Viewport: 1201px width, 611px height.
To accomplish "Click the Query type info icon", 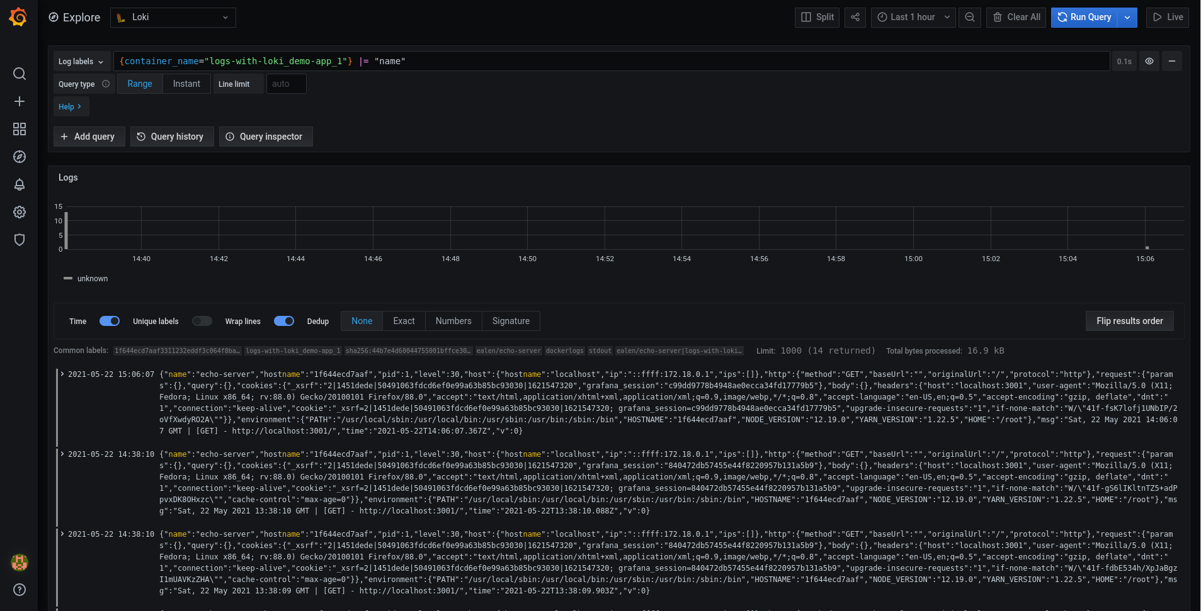I will (x=106, y=84).
